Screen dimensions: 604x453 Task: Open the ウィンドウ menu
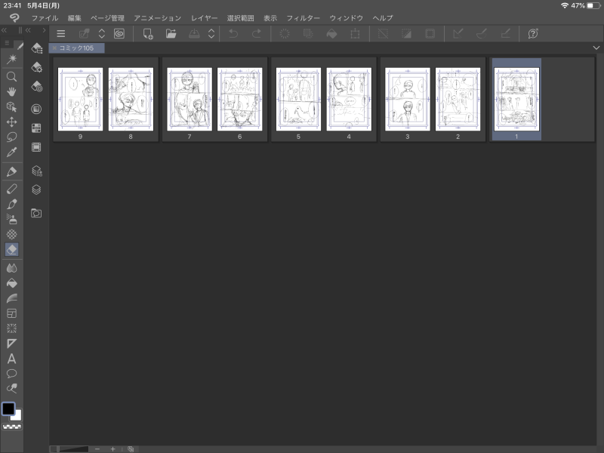click(x=347, y=18)
